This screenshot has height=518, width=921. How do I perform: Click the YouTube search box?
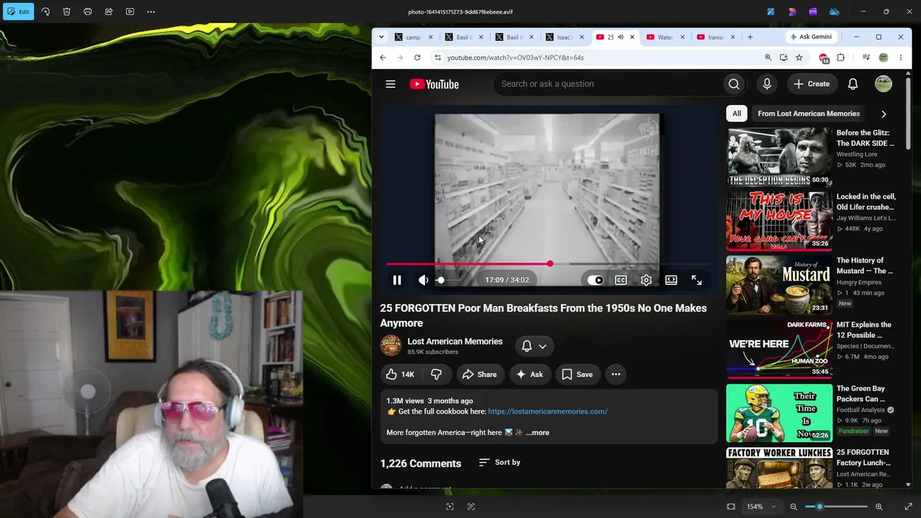pos(608,84)
